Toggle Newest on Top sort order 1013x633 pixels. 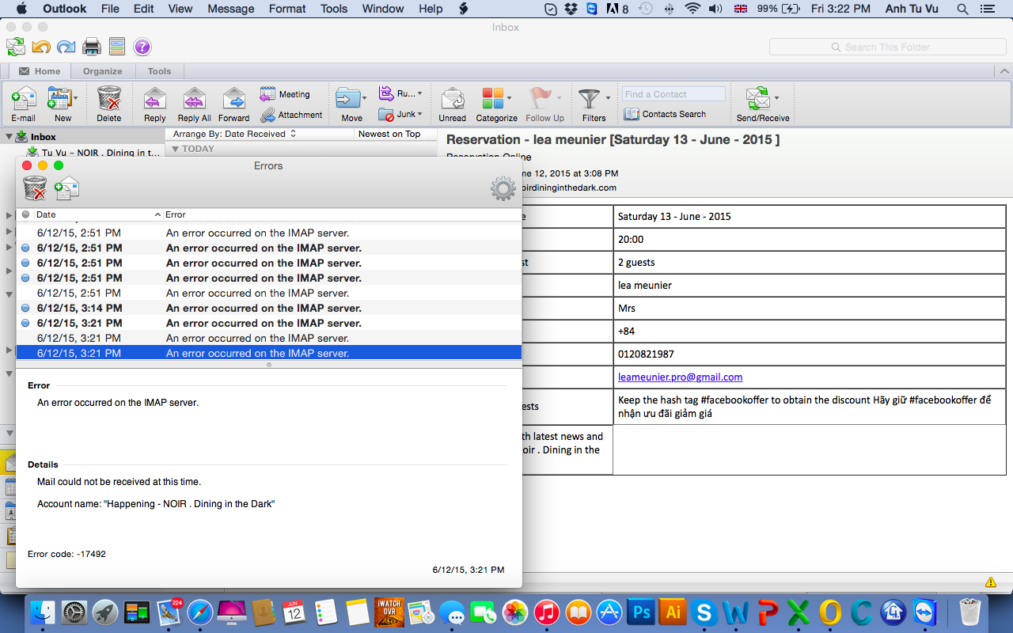tap(389, 134)
